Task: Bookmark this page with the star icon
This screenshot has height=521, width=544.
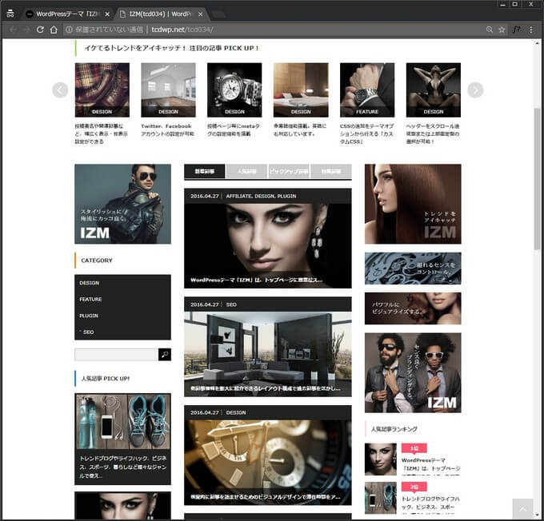Action: tap(502, 30)
